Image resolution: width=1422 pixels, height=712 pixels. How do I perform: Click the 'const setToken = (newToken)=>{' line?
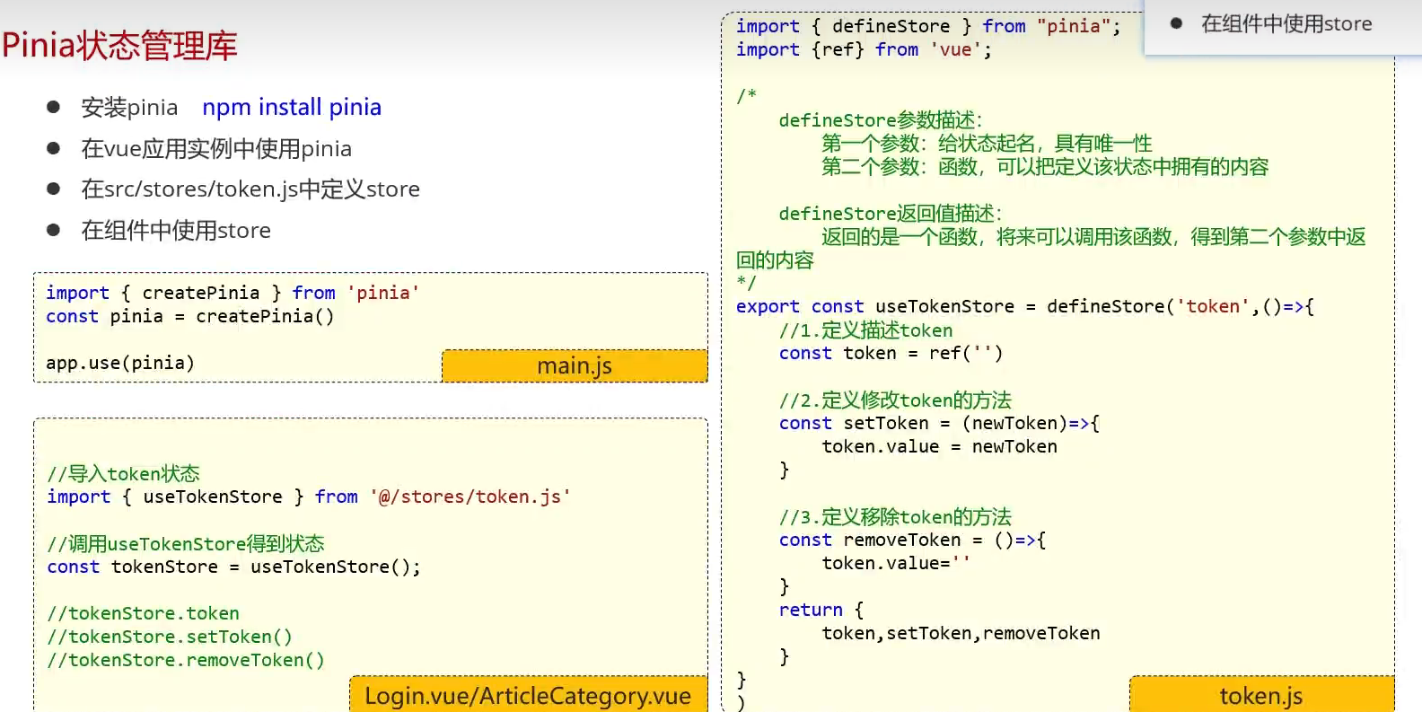(939, 423)
